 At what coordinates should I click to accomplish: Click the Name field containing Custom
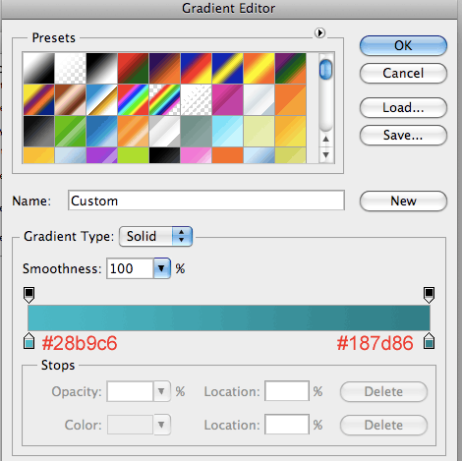[206, 201]
